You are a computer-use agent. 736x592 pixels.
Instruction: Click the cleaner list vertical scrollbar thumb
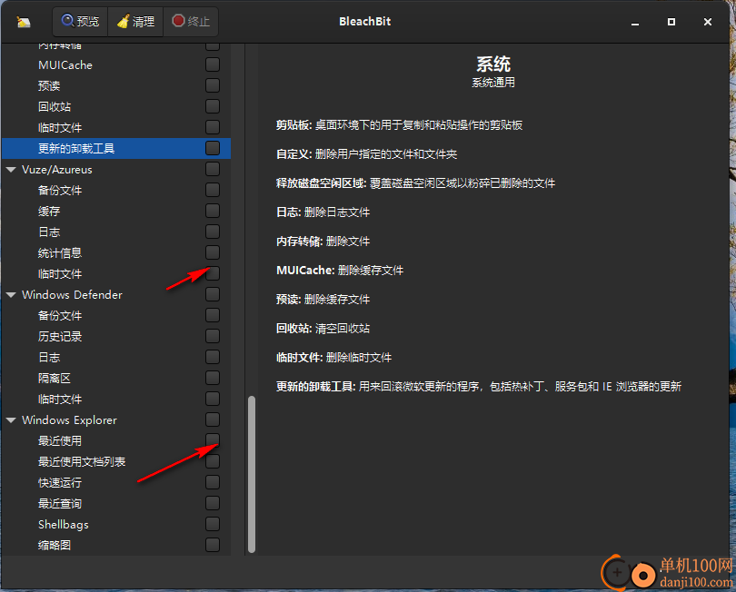(252, 474)
